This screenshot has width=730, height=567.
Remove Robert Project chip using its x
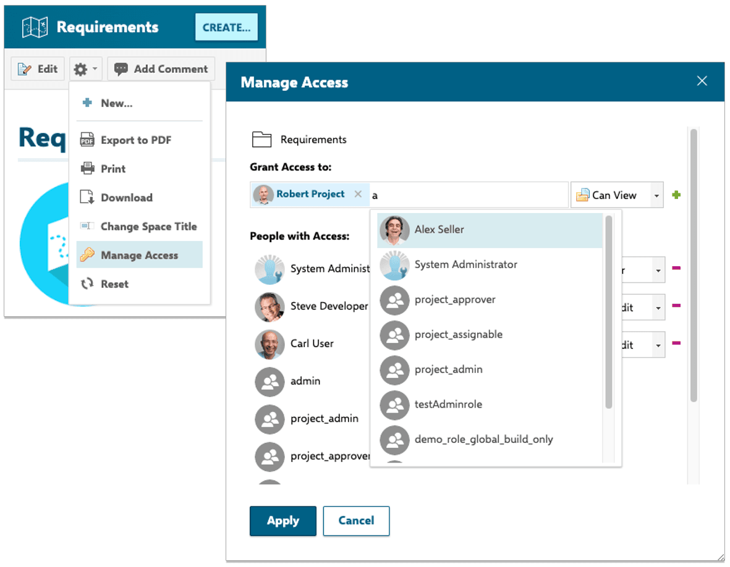358,194
